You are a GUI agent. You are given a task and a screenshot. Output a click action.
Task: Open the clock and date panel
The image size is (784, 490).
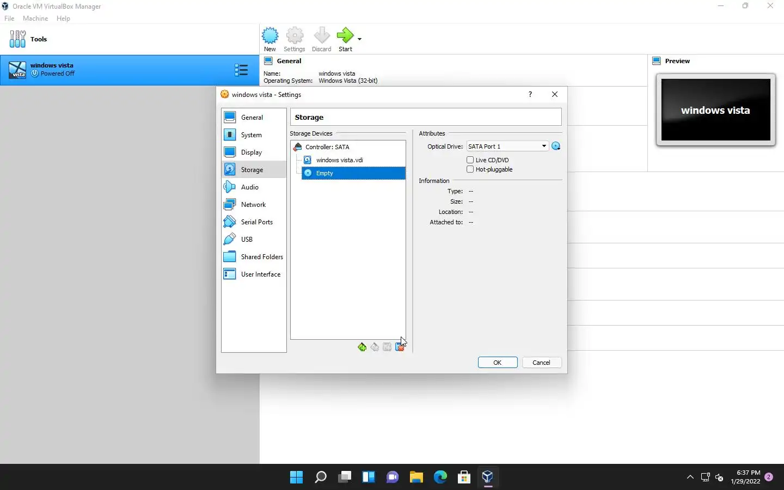point(745,477)
